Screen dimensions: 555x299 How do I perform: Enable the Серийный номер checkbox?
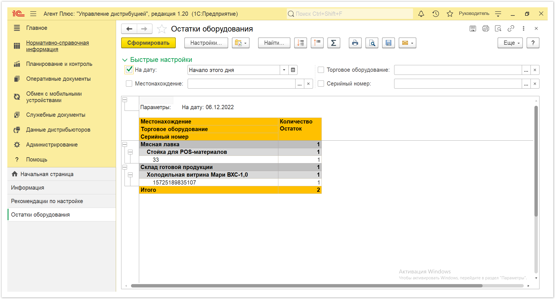click(x=321, y=84)
